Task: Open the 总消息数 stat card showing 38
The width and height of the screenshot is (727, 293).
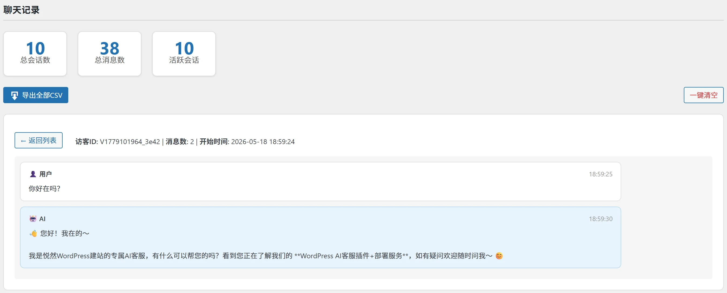Action: 110,54
